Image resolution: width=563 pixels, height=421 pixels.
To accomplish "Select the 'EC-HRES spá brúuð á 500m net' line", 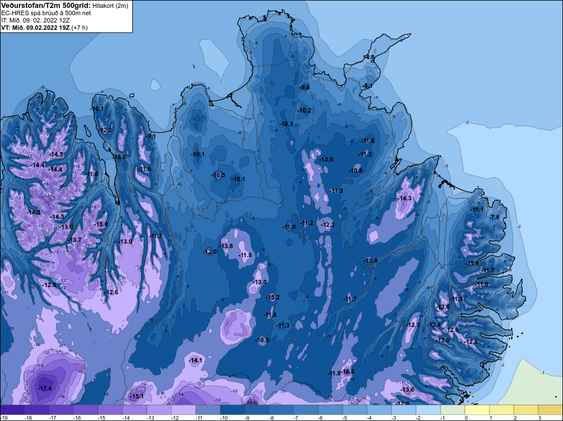I will [x=46, y=13].
